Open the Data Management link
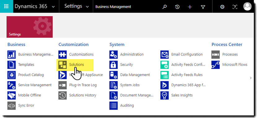The height and width of the screenshot is (118, 257). click(x=135, y=75)
